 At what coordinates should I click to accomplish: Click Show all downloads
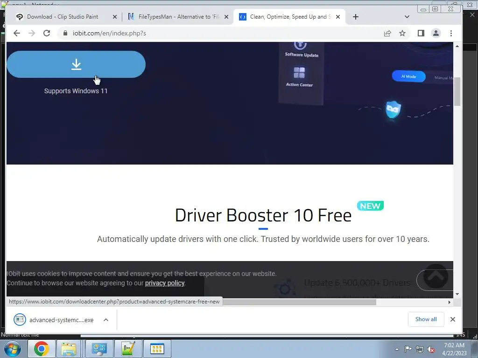click(426, 319)
